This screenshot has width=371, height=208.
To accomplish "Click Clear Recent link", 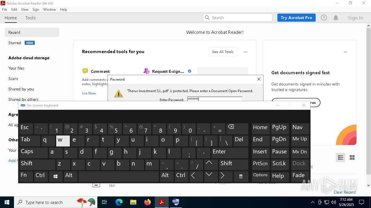I will coord(345,192).
